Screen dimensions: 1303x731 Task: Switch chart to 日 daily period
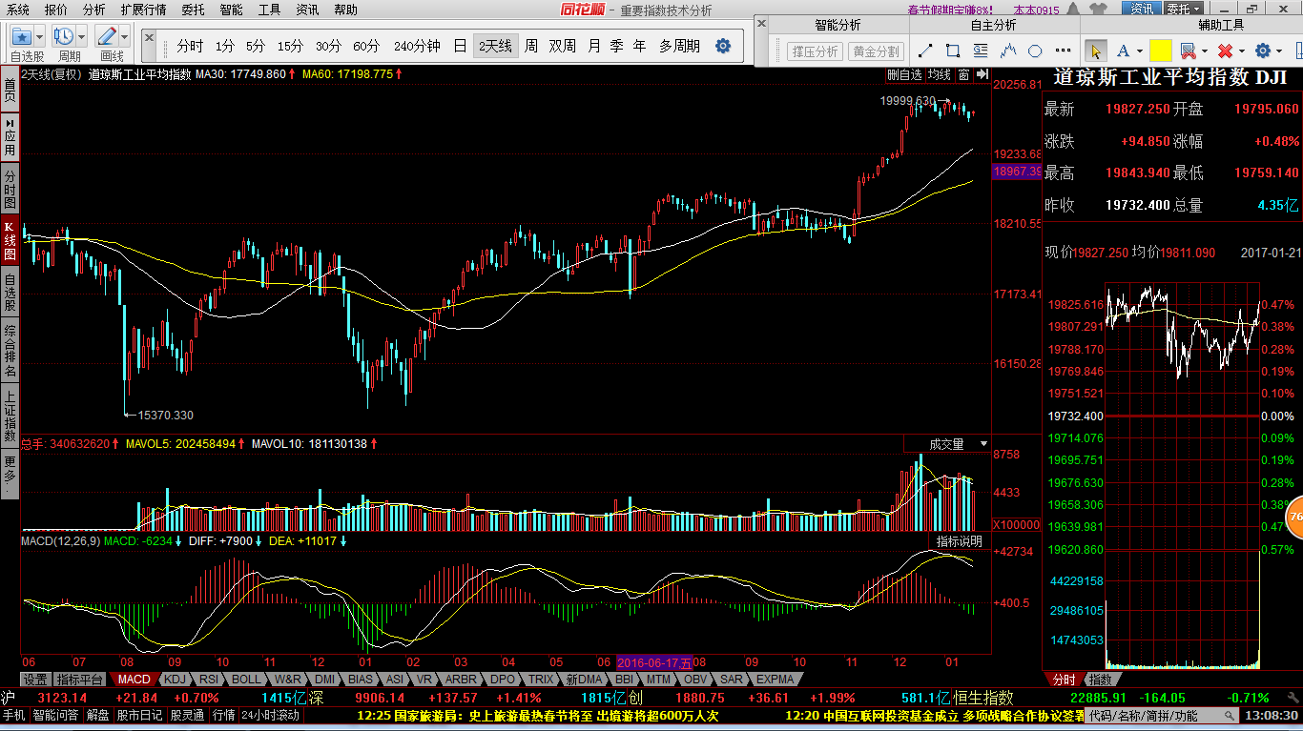(460, 46)
